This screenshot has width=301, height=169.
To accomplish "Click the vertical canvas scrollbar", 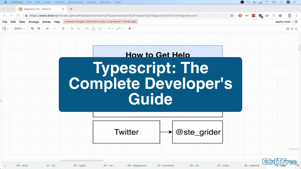I will coord(299,48).
